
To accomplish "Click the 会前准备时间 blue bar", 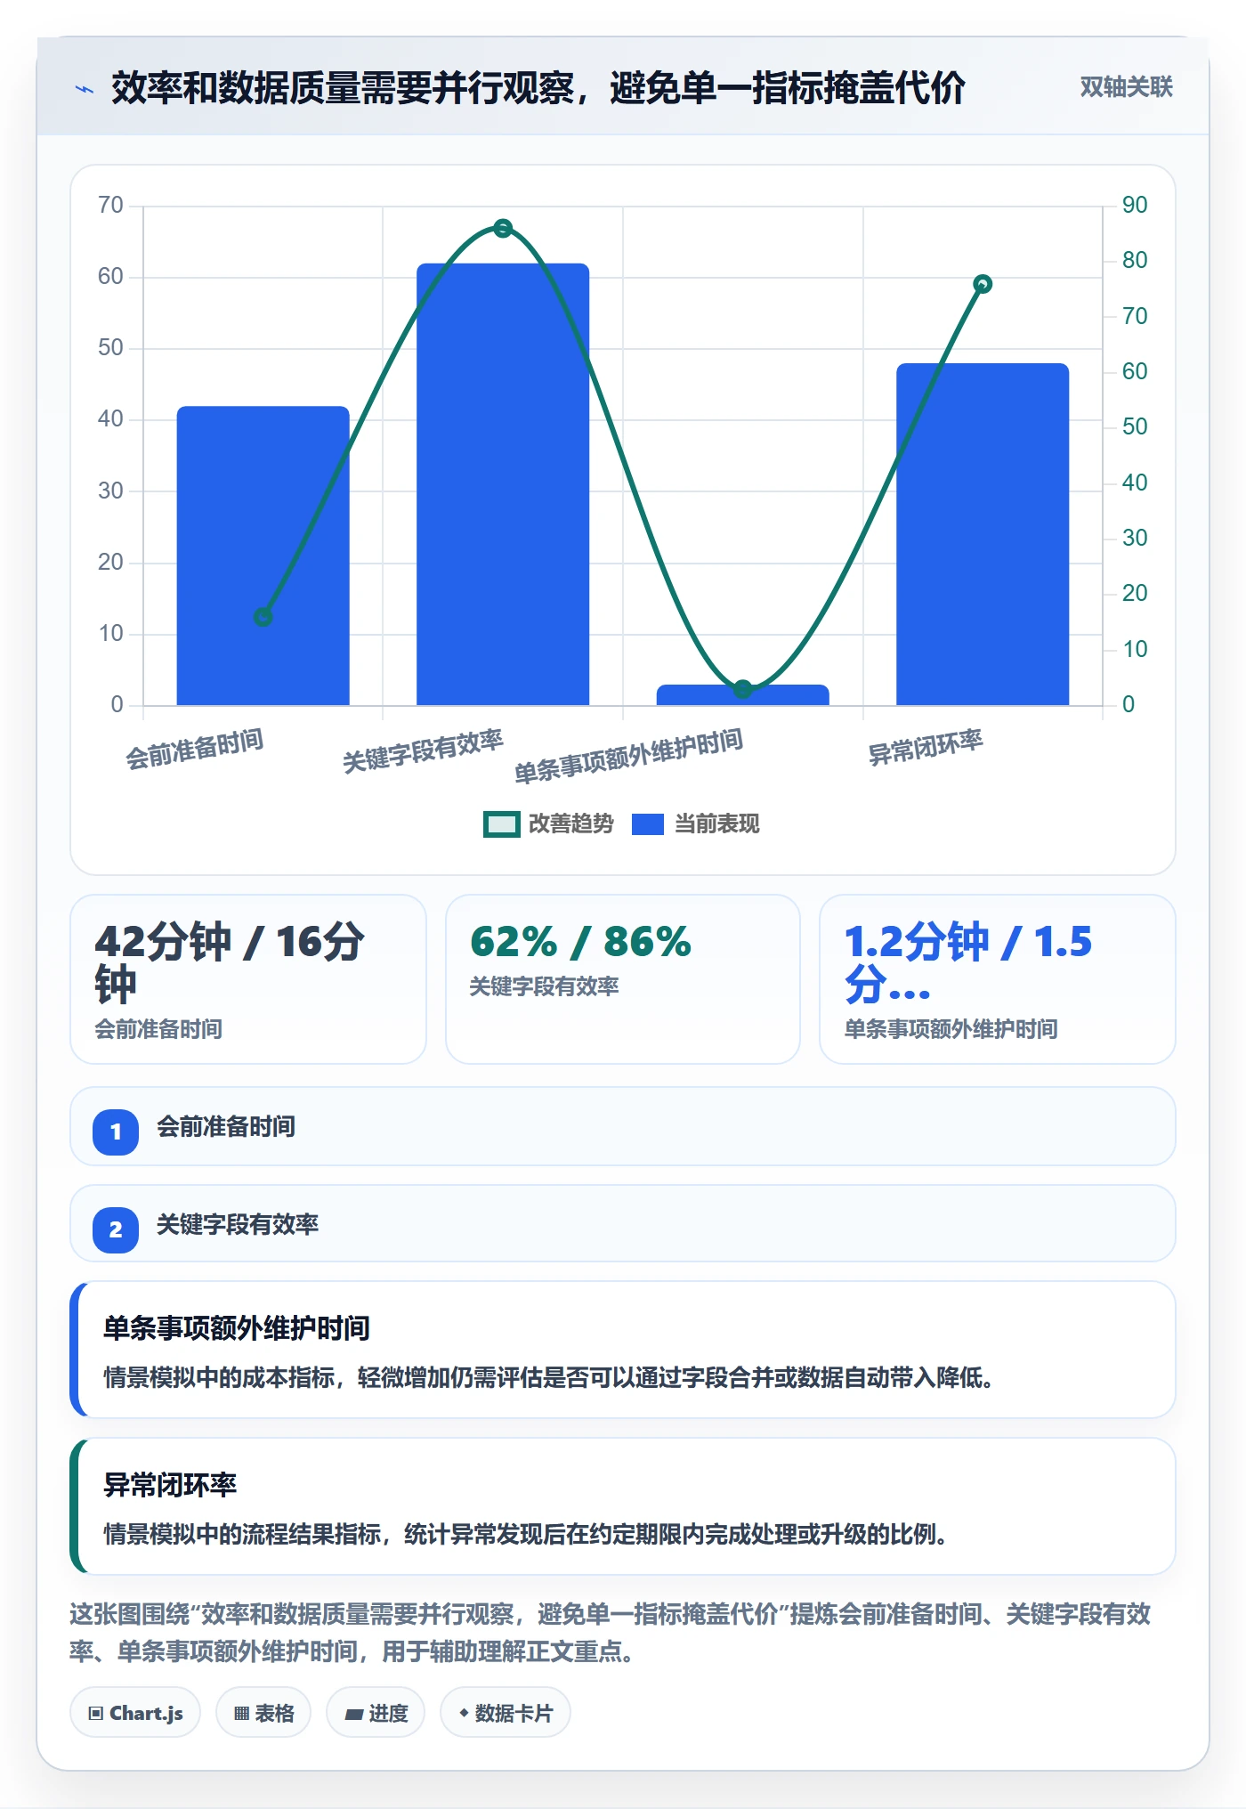I will point(263,556).
